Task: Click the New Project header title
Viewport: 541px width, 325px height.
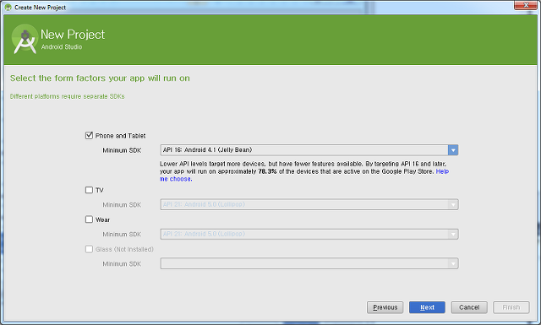Action: point(73,35)
